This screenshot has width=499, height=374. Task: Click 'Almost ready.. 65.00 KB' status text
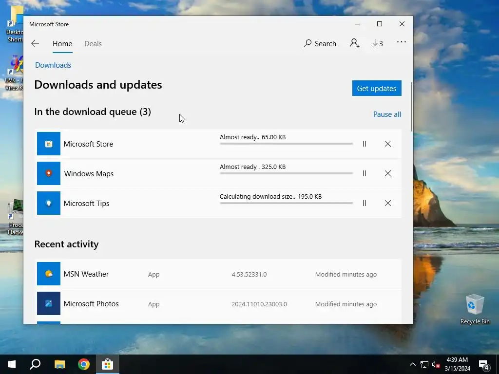[x=252, y=137]
